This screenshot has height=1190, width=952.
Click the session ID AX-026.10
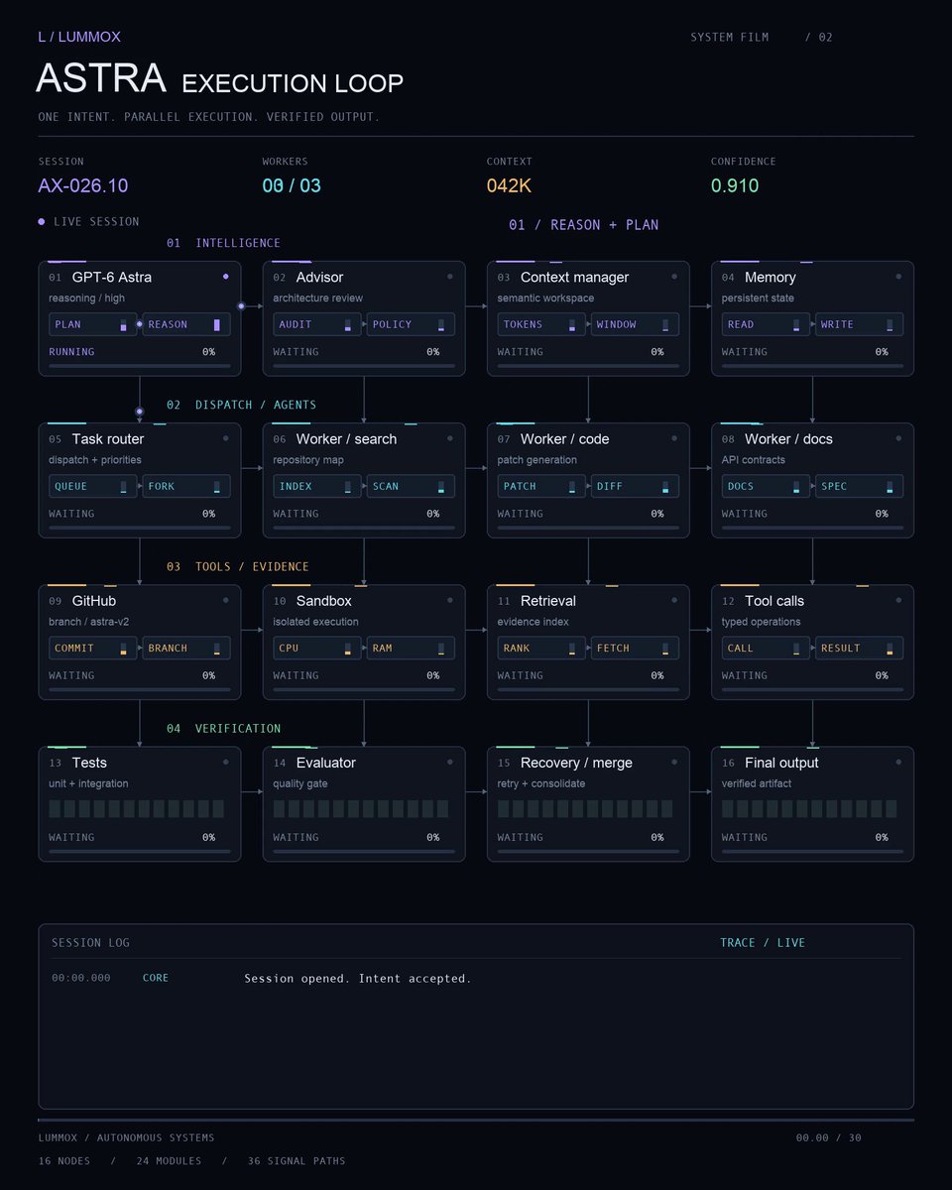[x=83, y=185]
